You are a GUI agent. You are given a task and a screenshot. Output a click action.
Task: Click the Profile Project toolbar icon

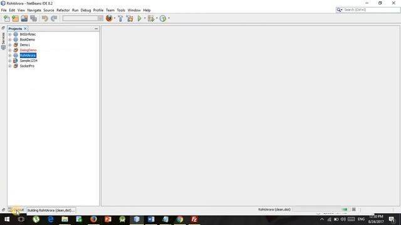[163, 18]
